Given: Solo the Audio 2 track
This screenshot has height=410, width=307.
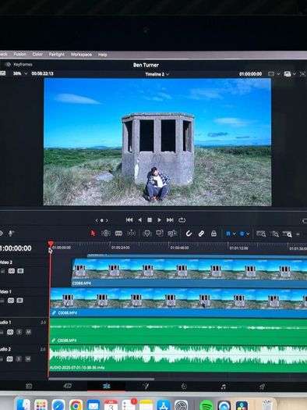Looking at the screenshot, I should [x=19, y=359].
